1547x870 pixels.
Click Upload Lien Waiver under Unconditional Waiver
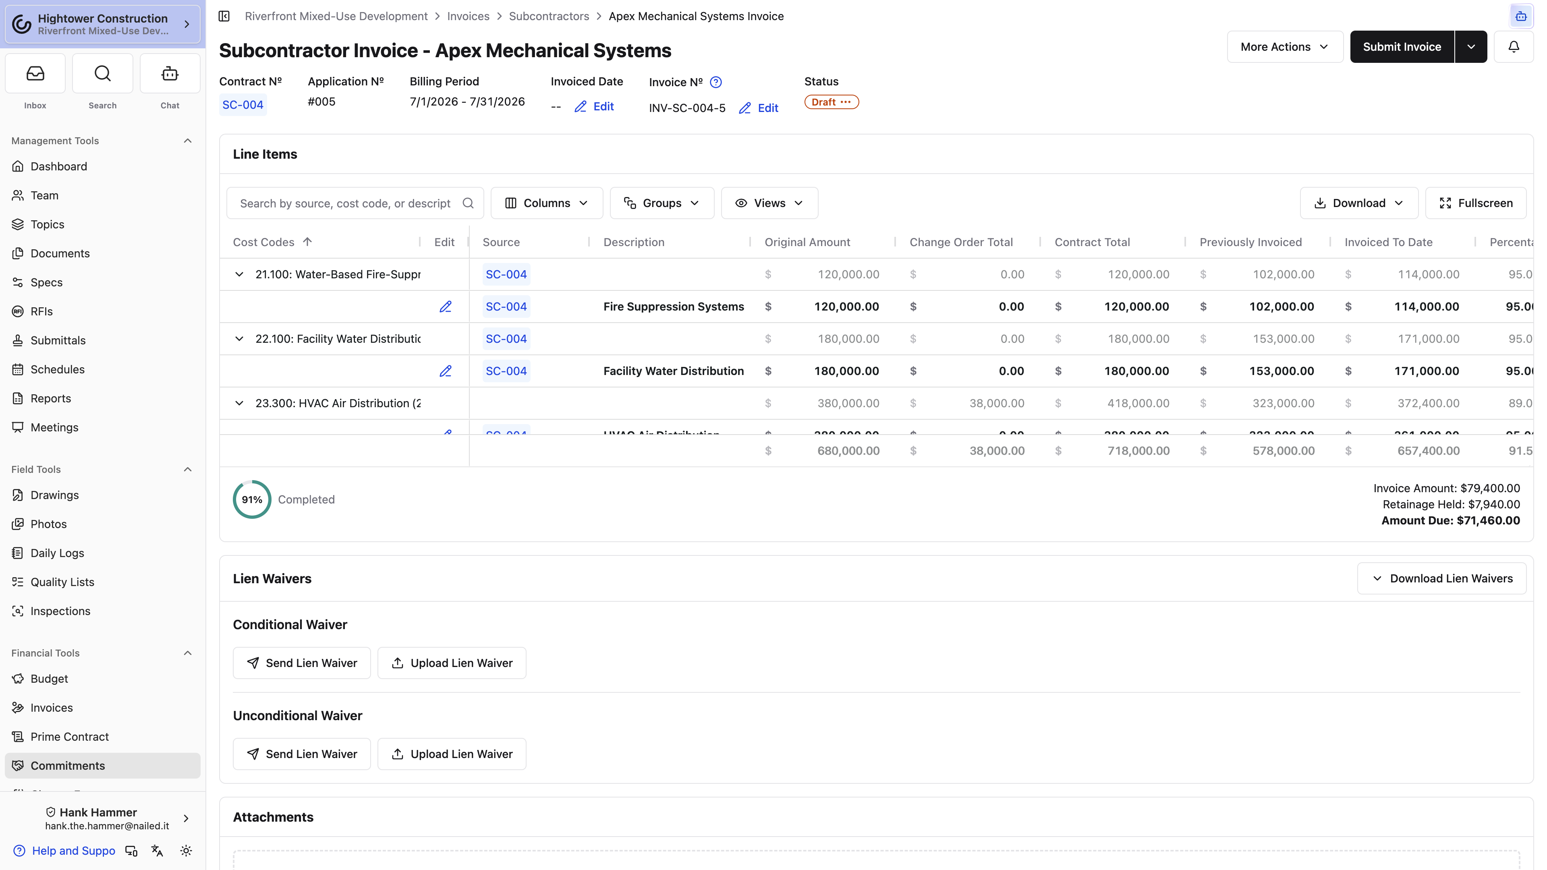tap(452, 754)
